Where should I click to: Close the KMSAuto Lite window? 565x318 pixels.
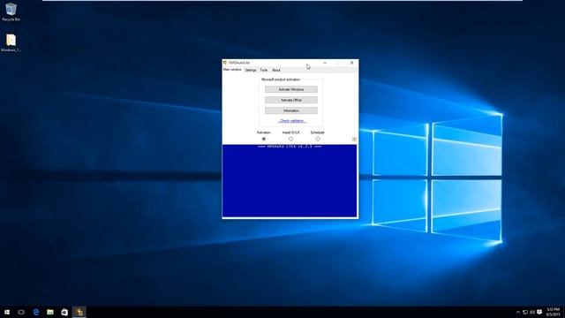352,63
